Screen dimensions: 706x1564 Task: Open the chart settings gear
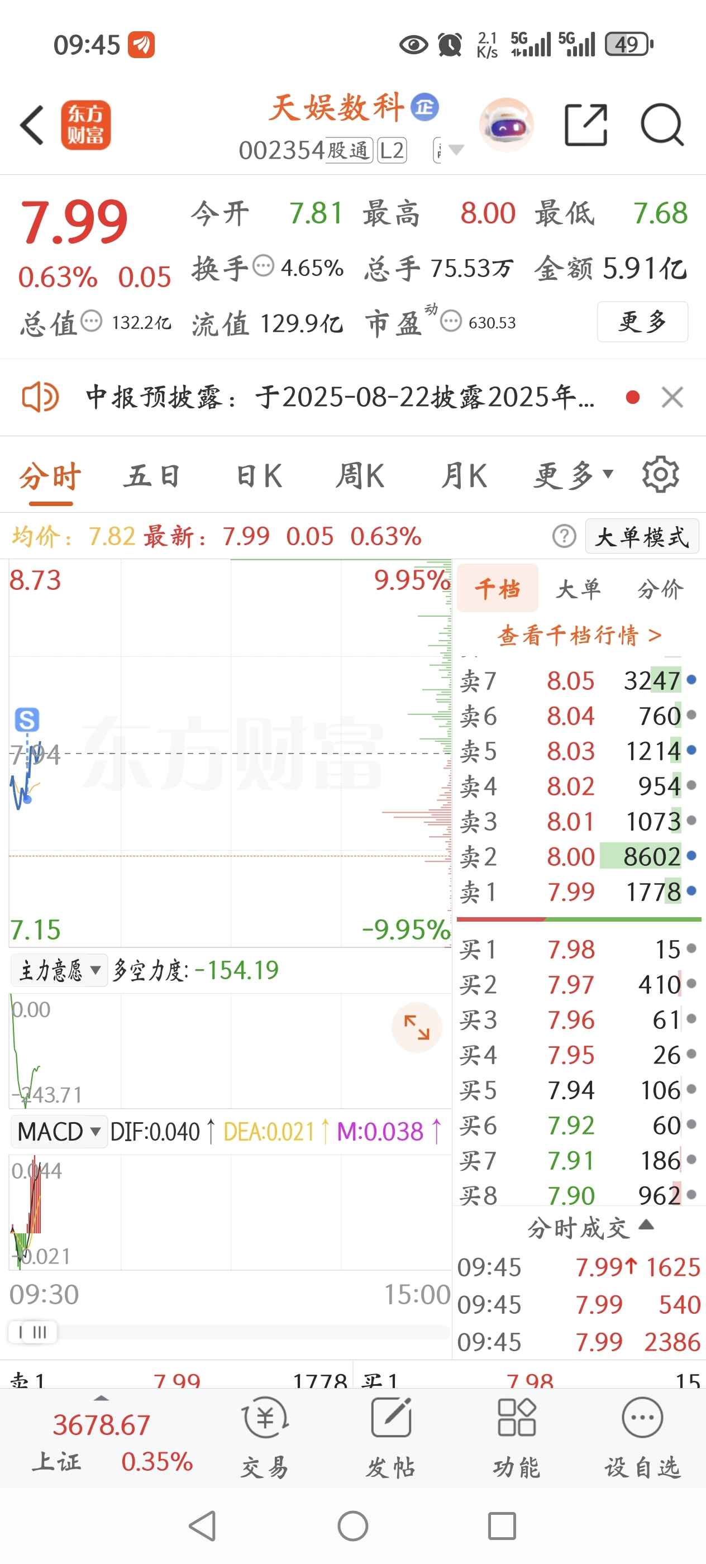(x=660, y=475)
